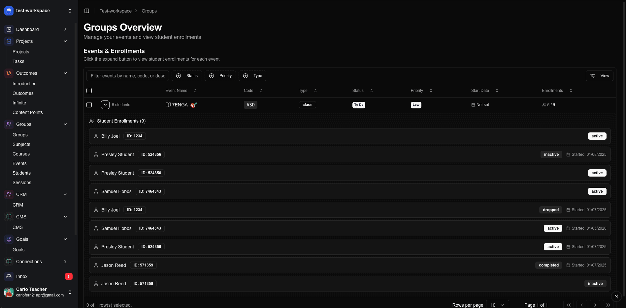Open the Rows per page dropdown

[x=497, y=305]
